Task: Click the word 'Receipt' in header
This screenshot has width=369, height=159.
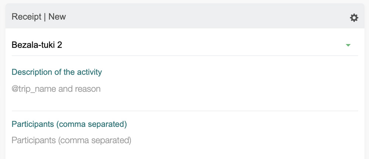Action: pyautogui.click(x=27, y=17)
